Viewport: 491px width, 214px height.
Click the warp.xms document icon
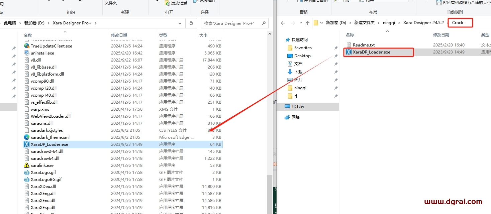(27, 109)
